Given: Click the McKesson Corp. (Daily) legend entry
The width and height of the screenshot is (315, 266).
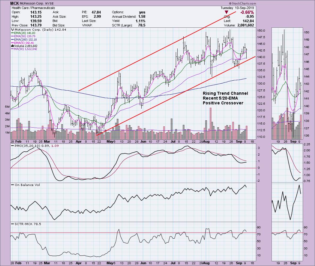Looking at the screenshot, I should 39,29.
